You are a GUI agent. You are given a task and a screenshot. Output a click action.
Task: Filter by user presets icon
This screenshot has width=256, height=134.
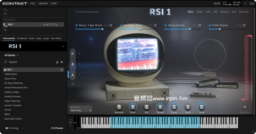[x=57, y=62]
